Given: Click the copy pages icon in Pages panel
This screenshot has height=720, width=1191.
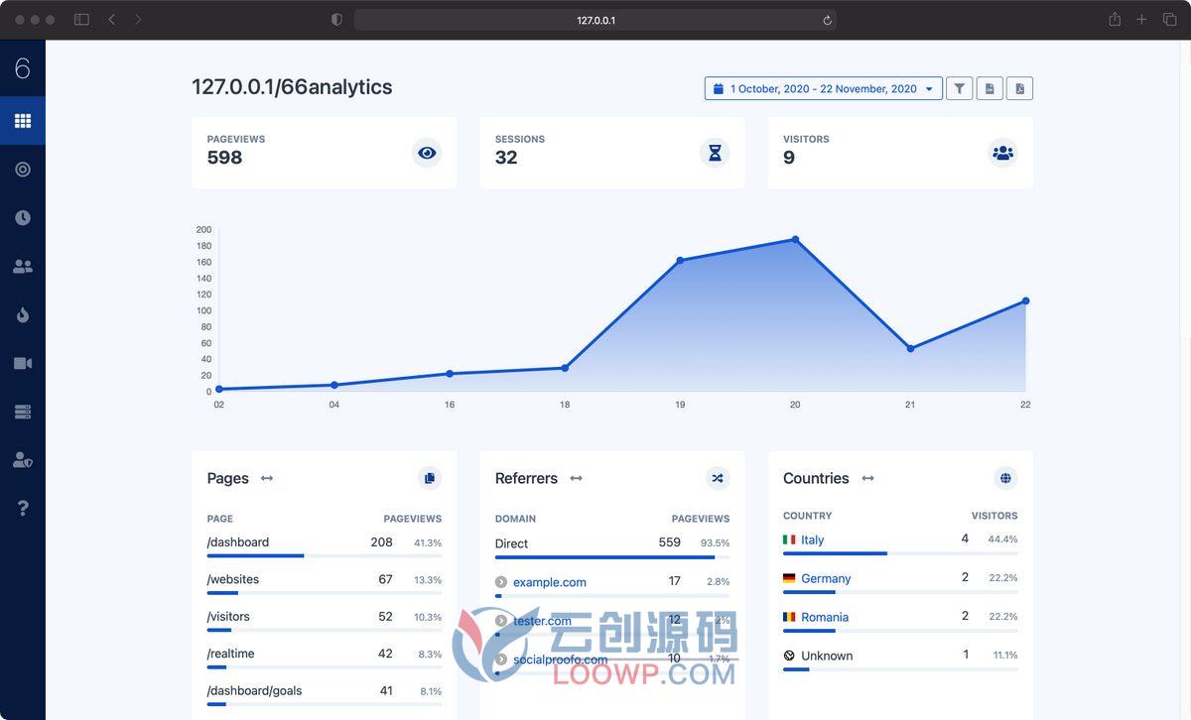Looking at the screenshot, I should [430, 478].
